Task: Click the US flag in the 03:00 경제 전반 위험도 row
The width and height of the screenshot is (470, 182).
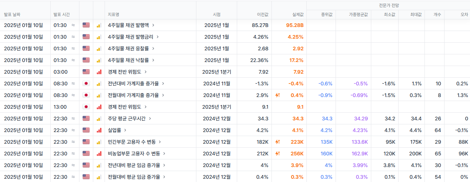Action: click(86, 72)
